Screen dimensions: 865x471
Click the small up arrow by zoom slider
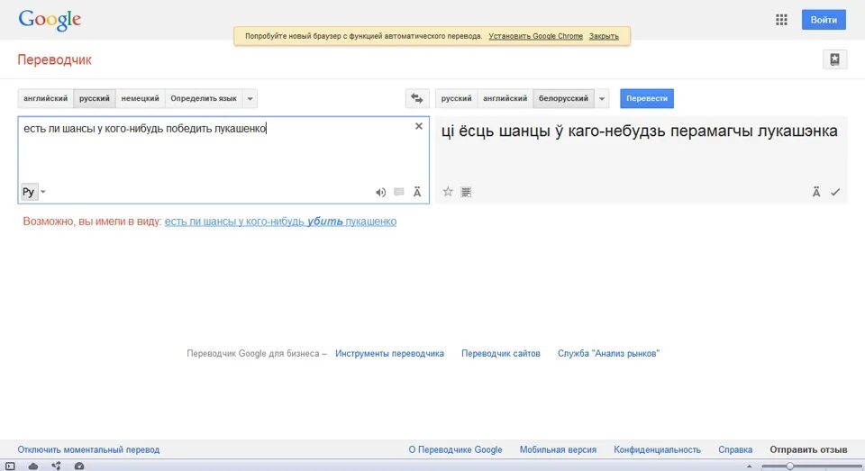coord(749,466)
